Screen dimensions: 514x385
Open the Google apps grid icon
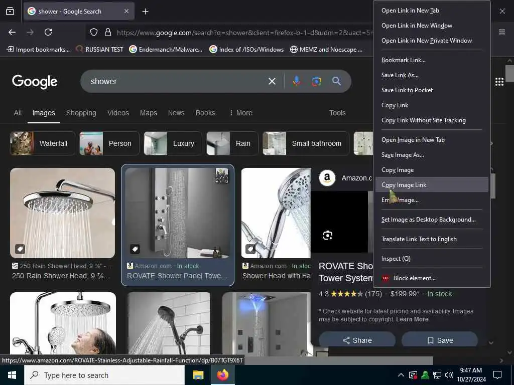499,82
